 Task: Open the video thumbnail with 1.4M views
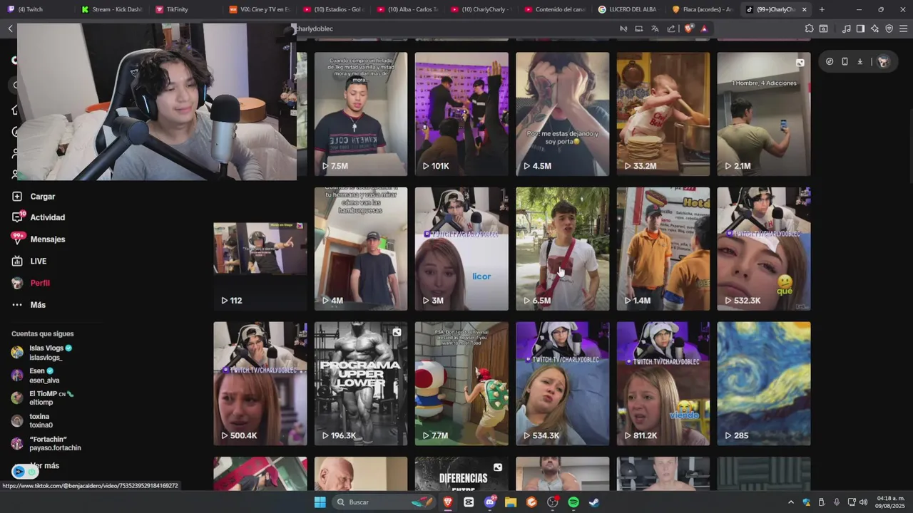pyautogui.click(x=663, y=249)
